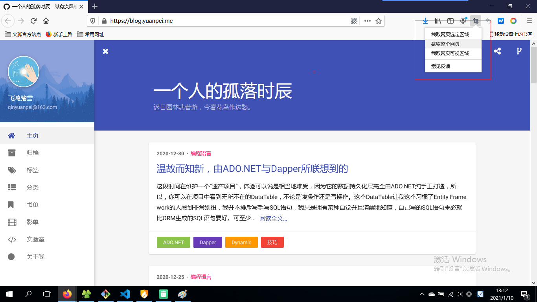Click the shield tracking protection icon
Image resolution: width=537 pixels, height=302 pixels.
coord(93,21)
